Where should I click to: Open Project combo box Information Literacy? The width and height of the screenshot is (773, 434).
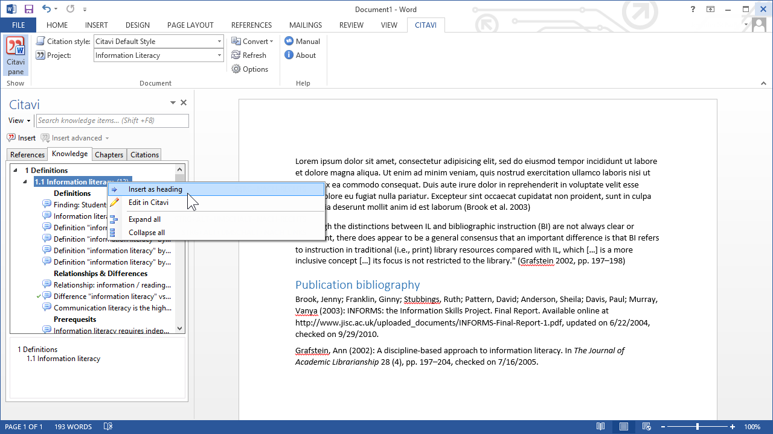(x=159, y=55)
